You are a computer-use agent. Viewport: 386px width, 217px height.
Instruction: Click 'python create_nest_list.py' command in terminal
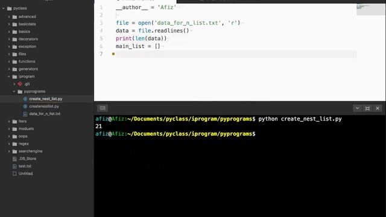[x=300, y=119]
